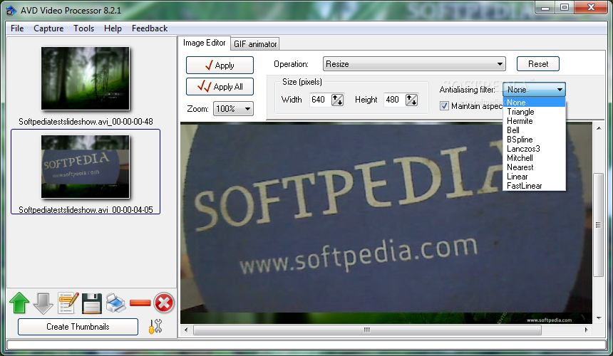
Task: Open the notepad with pencil edit icon
Action: point(68,303)
